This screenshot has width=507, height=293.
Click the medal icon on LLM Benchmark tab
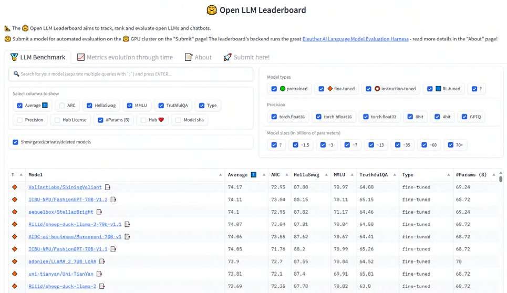coord(14,57)
